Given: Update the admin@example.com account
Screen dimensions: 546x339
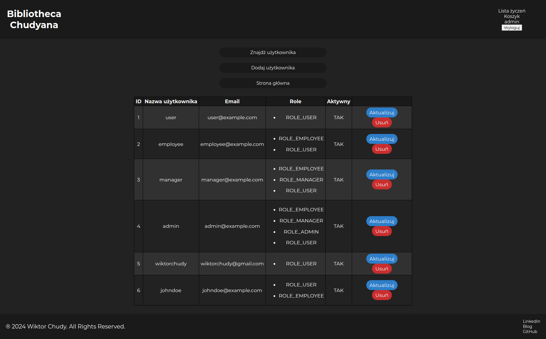Looking at the screenshot, I should click(382, 221).
